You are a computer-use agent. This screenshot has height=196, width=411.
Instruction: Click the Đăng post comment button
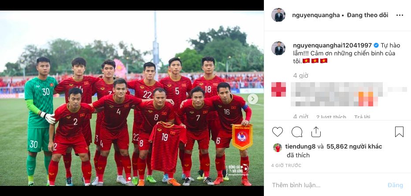pos(395,185)
